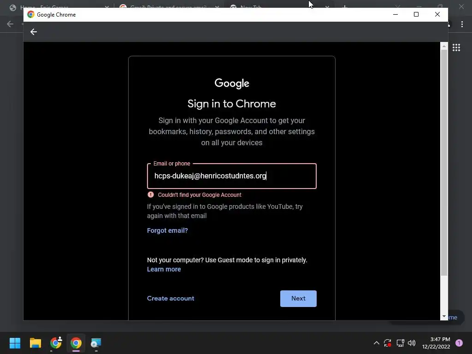Image resolution: width=472 pixels, height=354 pixels.
Task: Click the Email or phone input field
Action: 232,176
